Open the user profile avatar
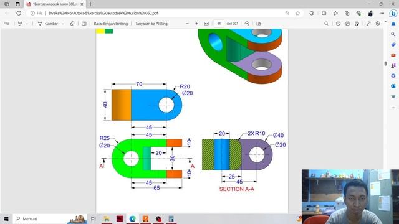399x224 pixels. click(x=370, y=13)
